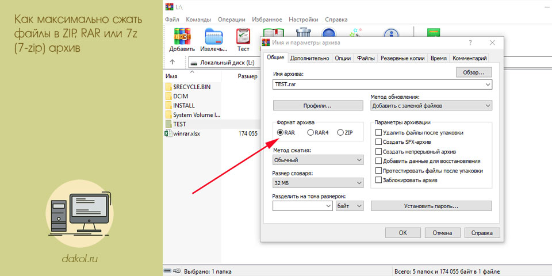Go up one folder with the arrow icon
Image resolution: width=552 pixels, height=276 pixels.
click(172, 62)
